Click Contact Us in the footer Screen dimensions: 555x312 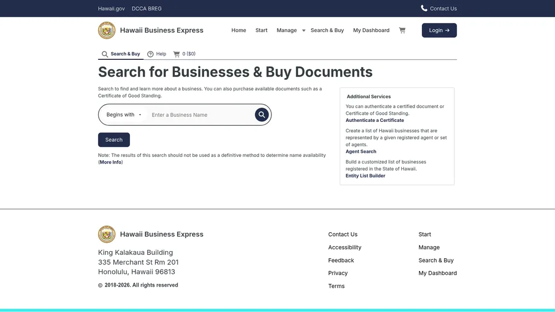342,234
